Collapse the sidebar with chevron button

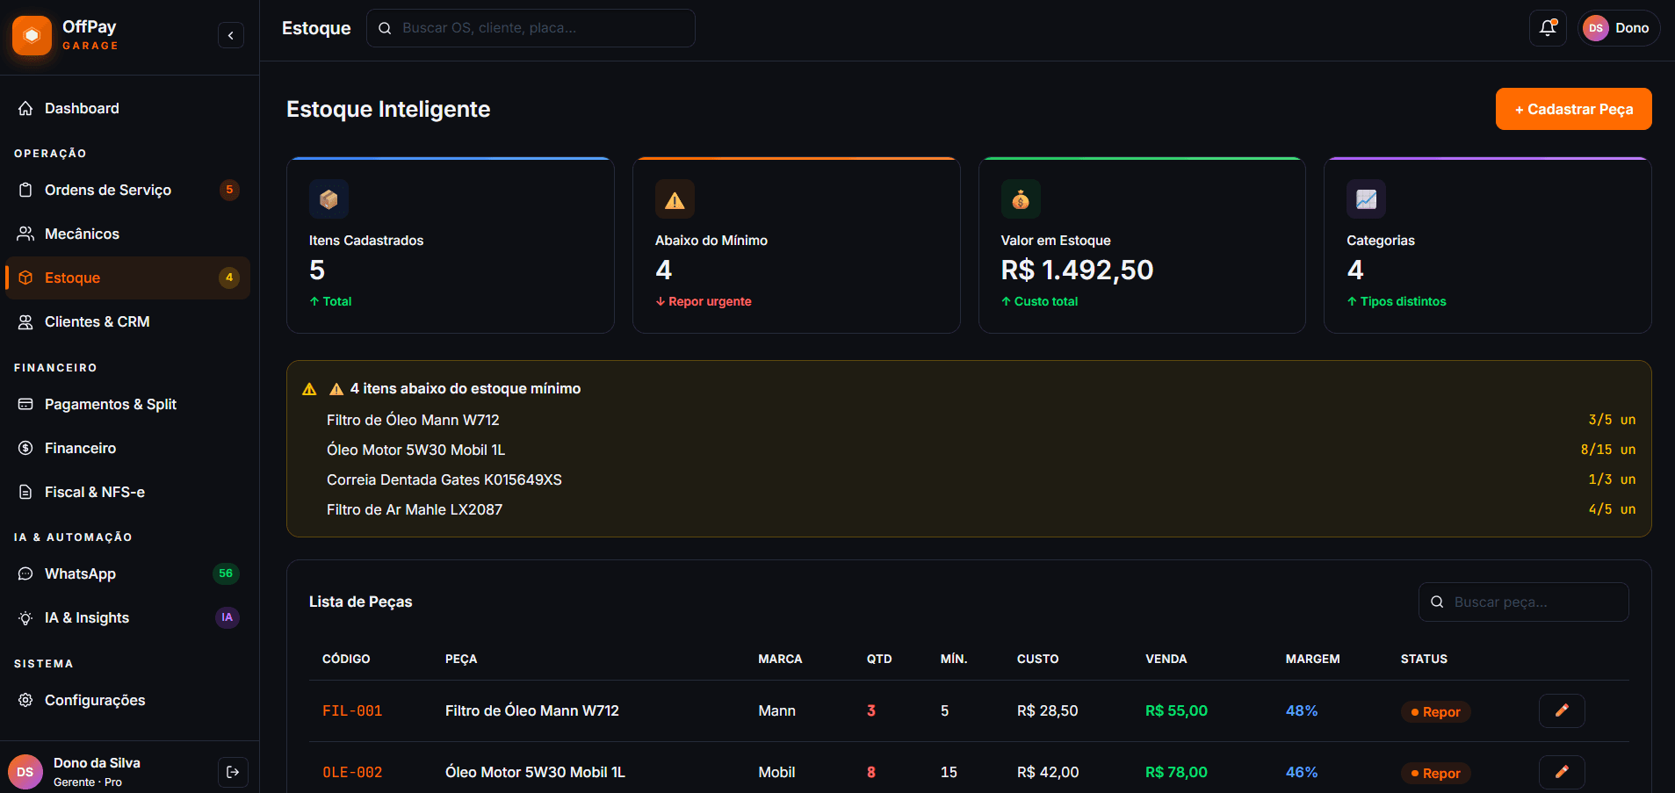pos(230,35)
